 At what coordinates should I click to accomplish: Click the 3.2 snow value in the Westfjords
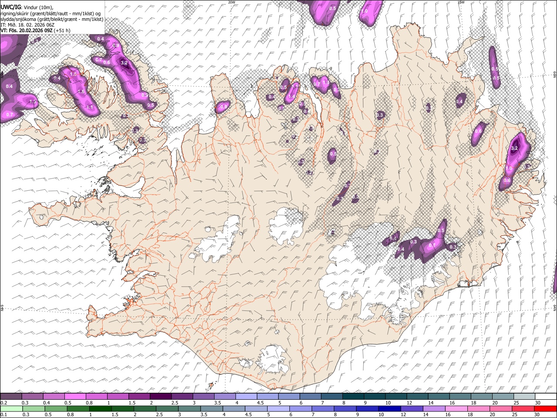(x=124, y=63)
